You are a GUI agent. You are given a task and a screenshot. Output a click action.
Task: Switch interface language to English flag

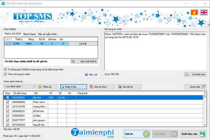(x=204, y=13)
